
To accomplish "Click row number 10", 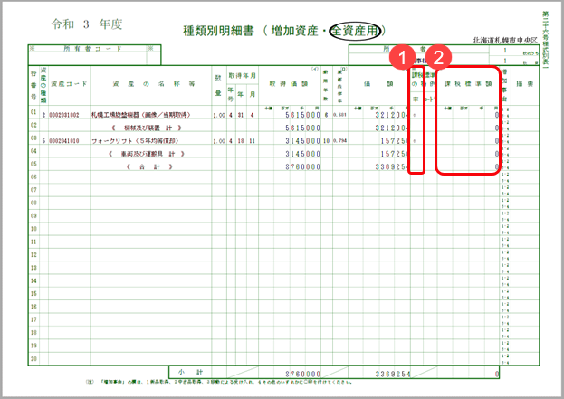I will click(x=33, y=229).
